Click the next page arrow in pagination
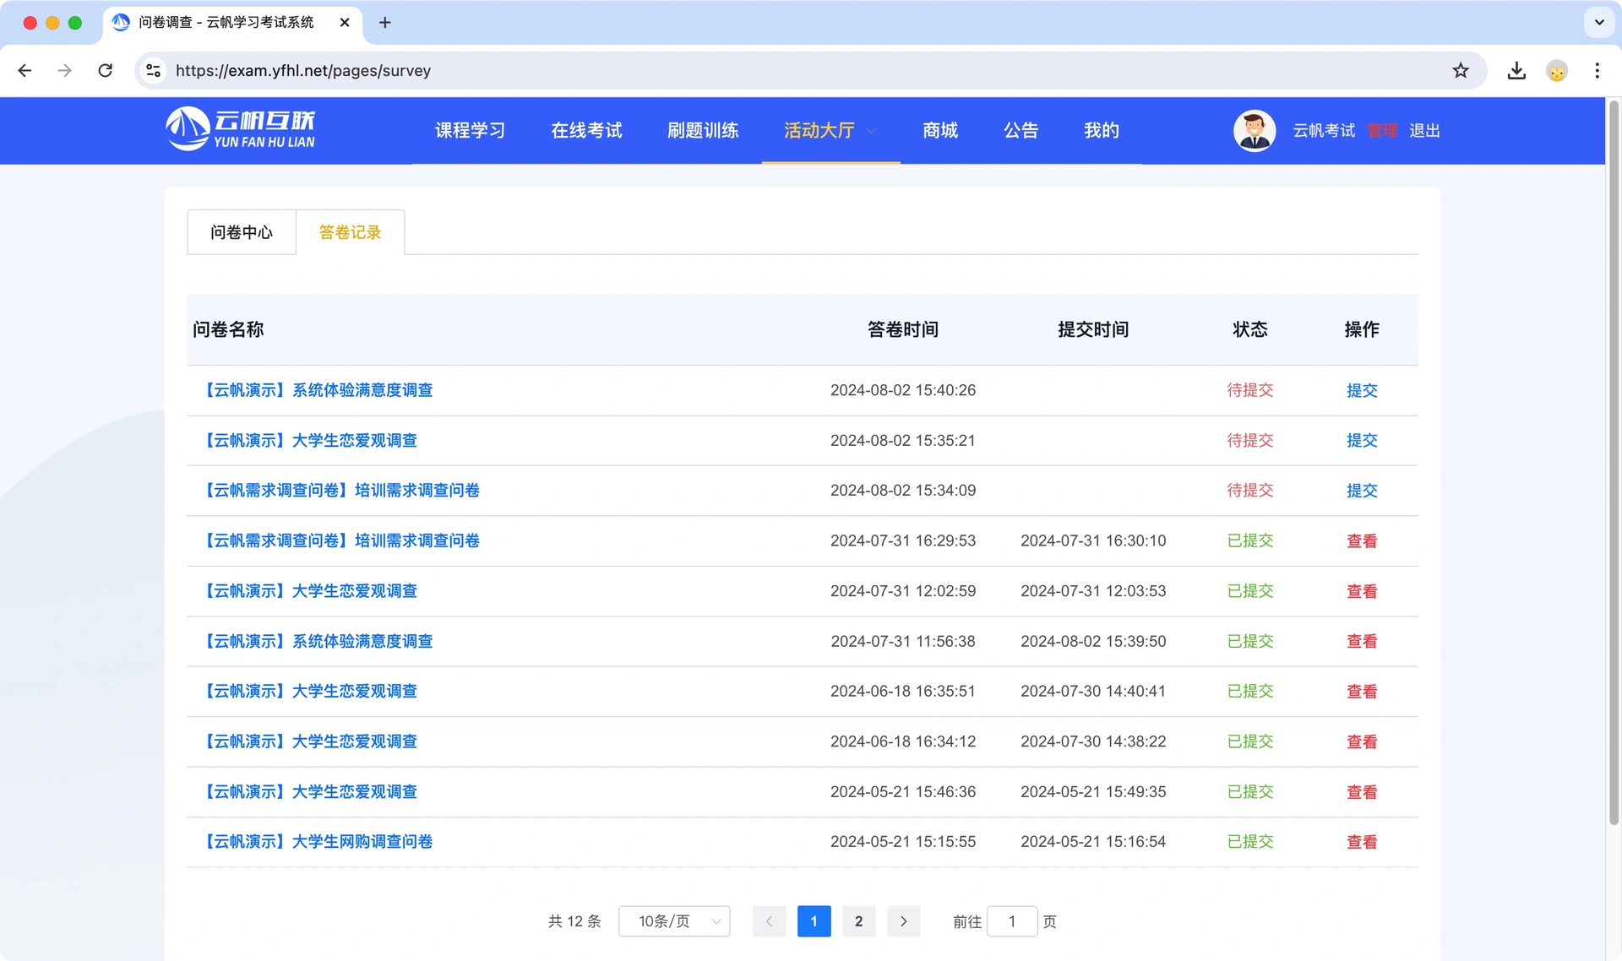This screenshot has height=961, width=1622. (903, 921)
